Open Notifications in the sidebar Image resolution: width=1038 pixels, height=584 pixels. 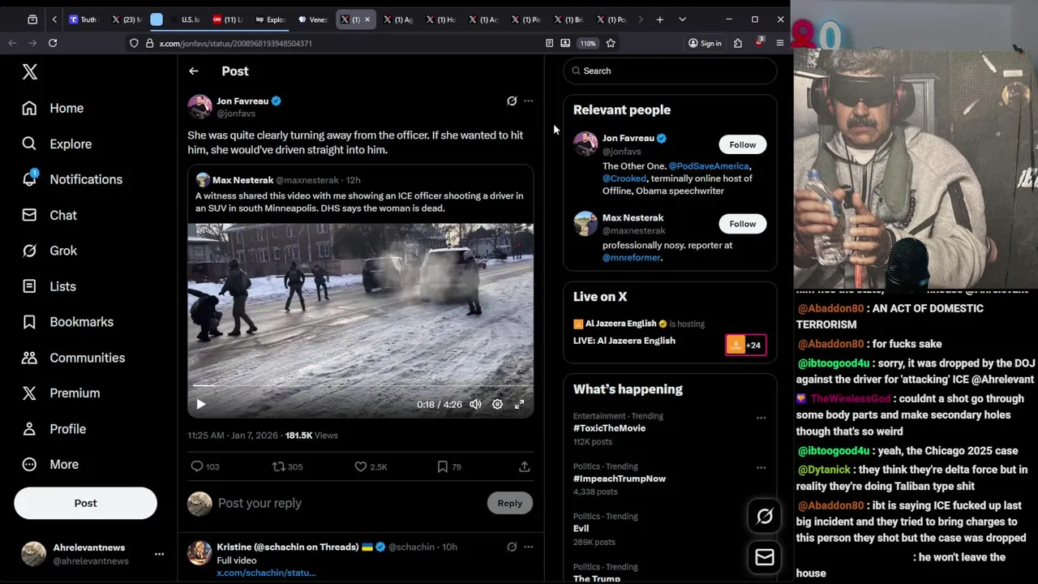point(72,179)
